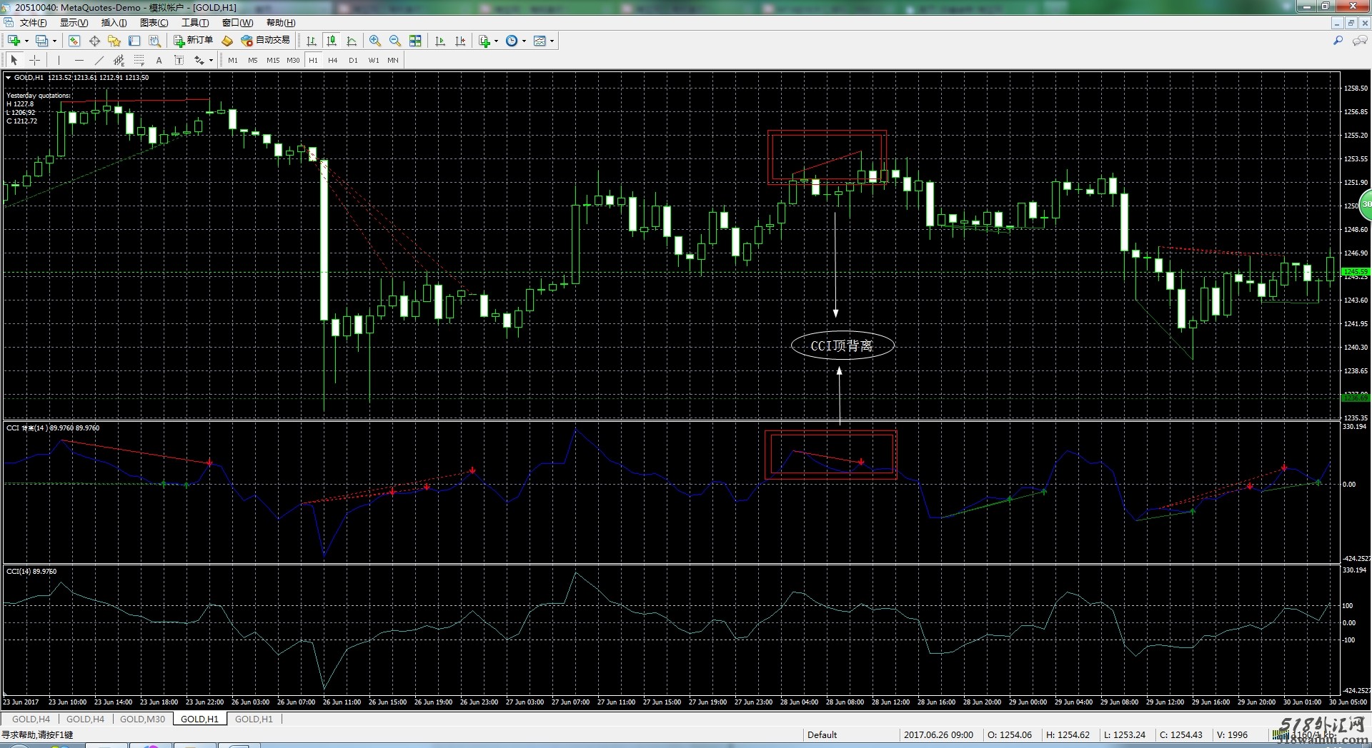
Task: Select the text A tool
Action: point(159,61)
